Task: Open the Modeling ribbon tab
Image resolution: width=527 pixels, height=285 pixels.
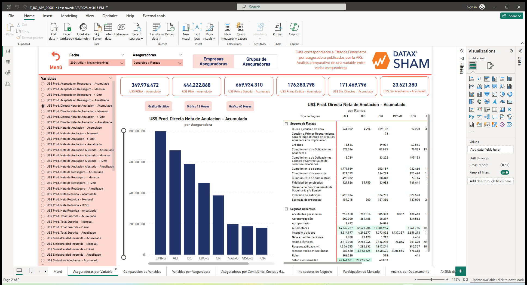Action: click(x=69, y=16)
